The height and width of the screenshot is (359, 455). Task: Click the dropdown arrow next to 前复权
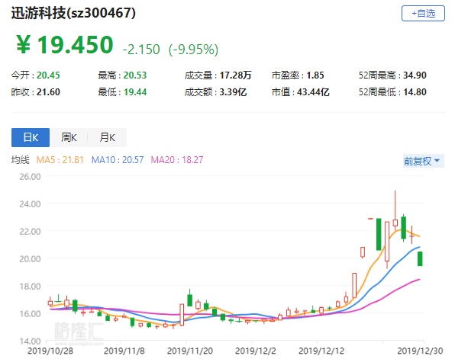coord(437,161)
